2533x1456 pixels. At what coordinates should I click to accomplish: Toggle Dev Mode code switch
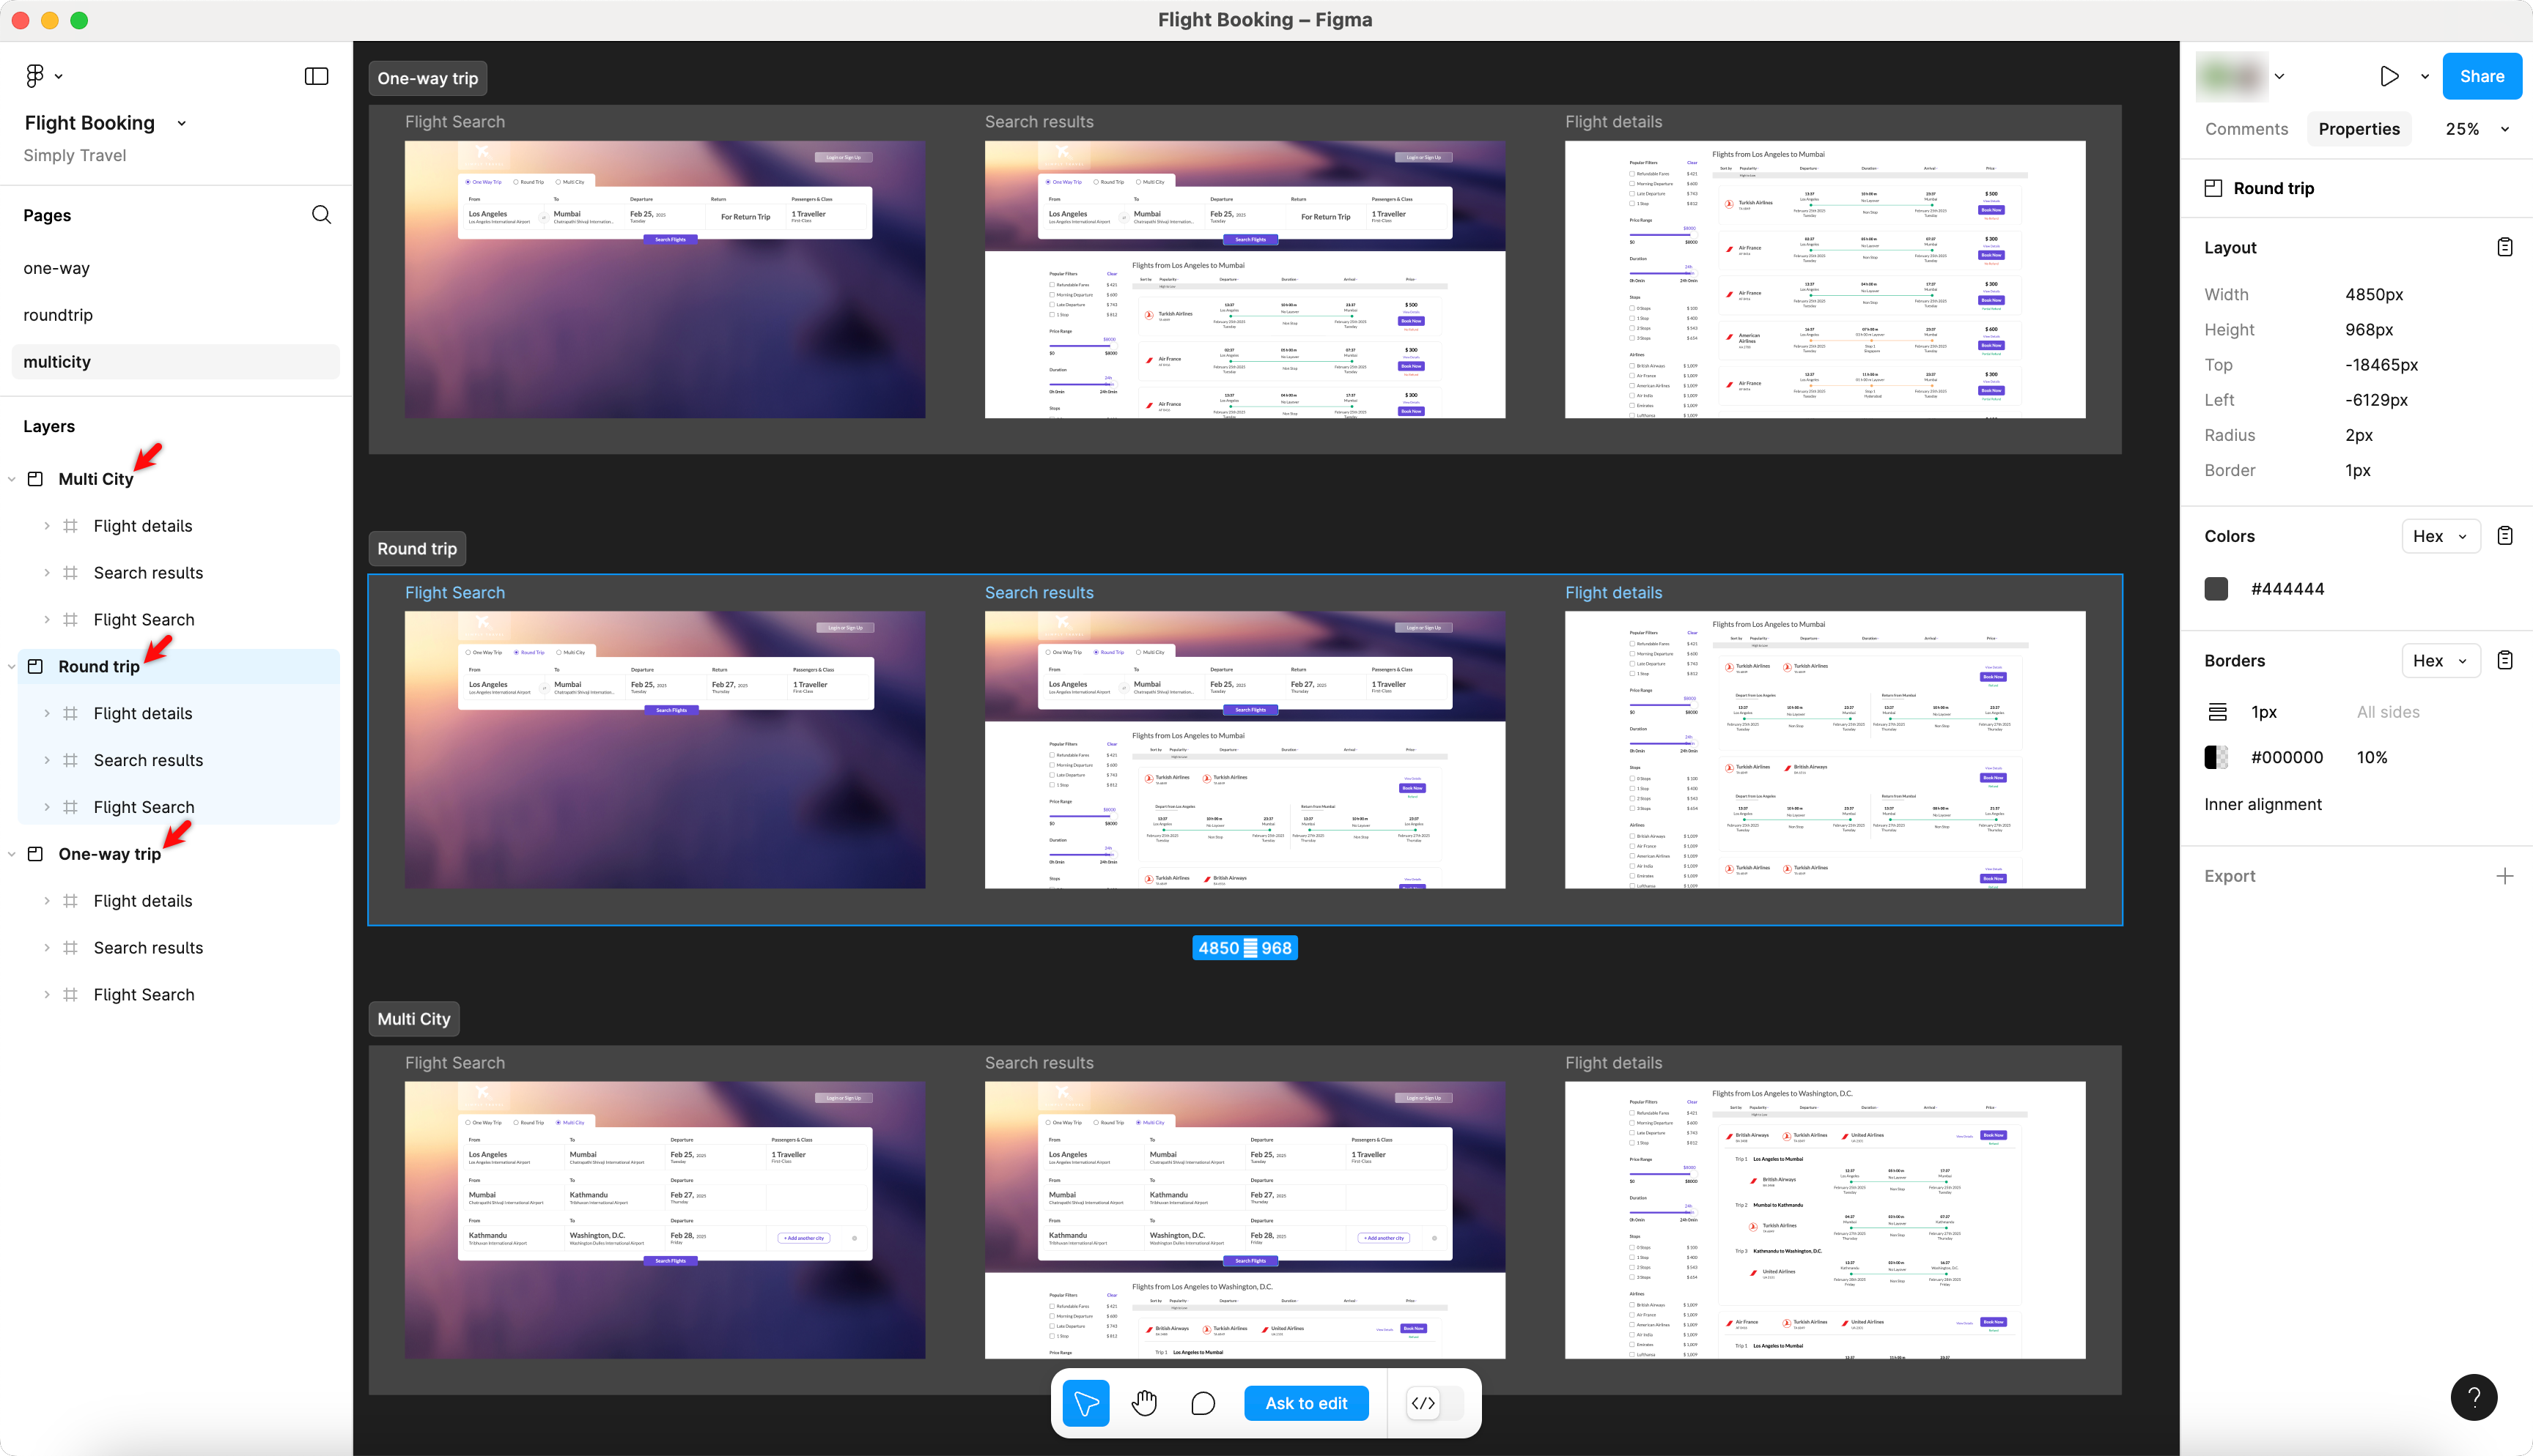tap(1434, 1403)
